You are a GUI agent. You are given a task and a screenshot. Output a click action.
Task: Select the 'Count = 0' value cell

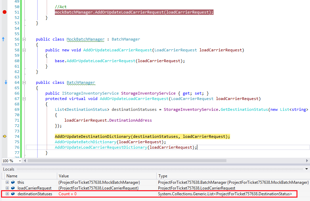(x=68, y=194)
